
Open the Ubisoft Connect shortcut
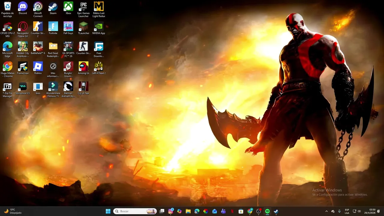pyautogui.click(x=38, y=10)
